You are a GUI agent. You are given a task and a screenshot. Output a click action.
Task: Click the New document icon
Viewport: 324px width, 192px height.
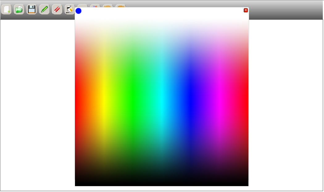click(6, 9)
